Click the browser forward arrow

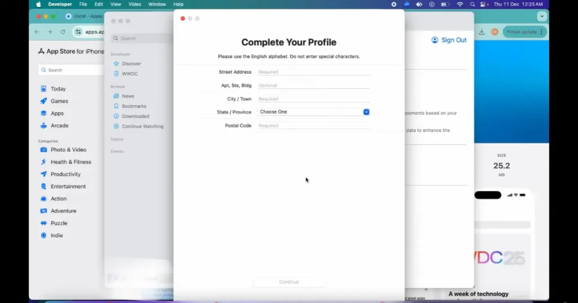tap(50, 32)
